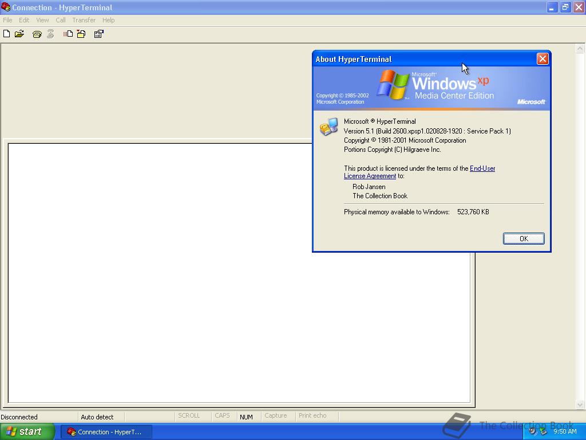Click the Rob Jansen licensee name
586x440 pixels.
coord(369,187)
